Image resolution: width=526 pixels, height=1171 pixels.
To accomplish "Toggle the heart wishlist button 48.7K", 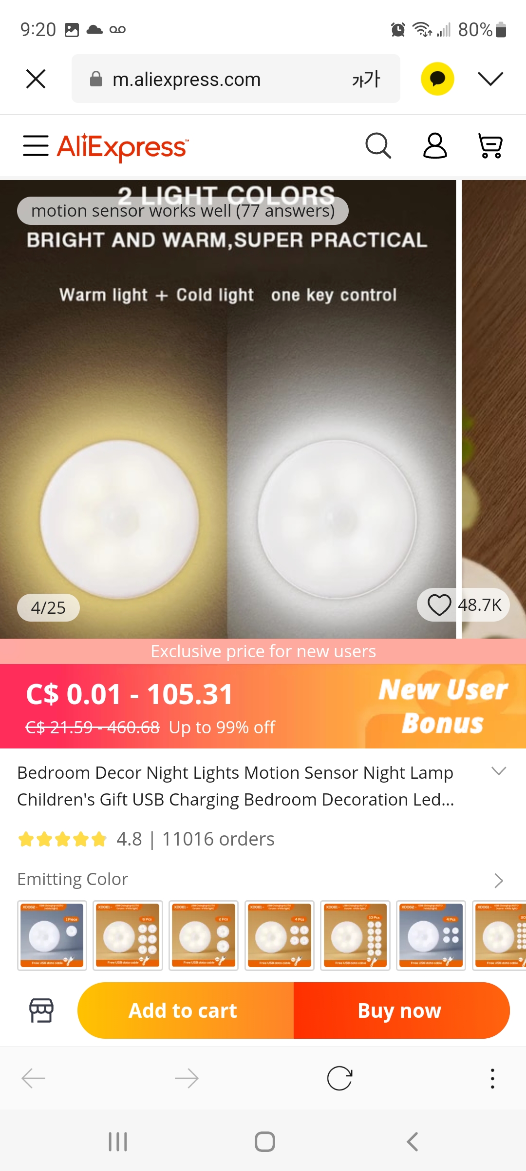I will click(x=463, y=605).
